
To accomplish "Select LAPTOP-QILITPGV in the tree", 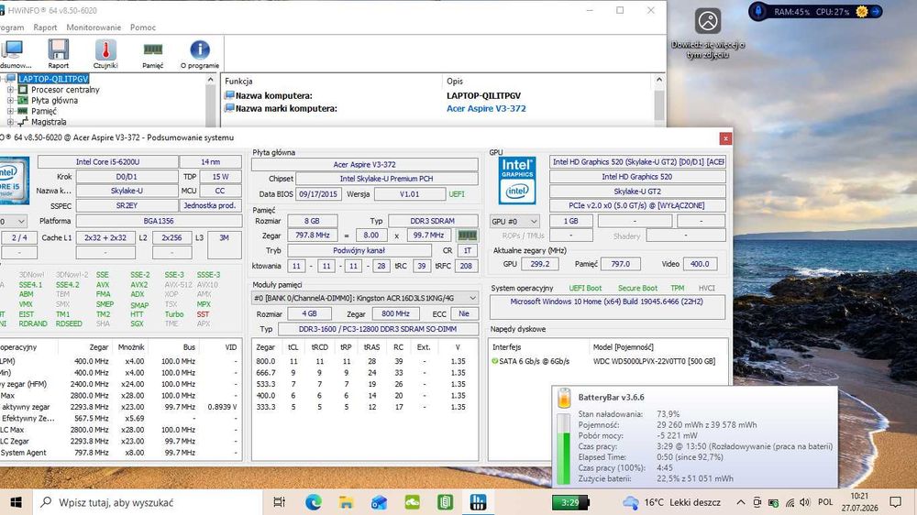I will (x=53, y=79).
